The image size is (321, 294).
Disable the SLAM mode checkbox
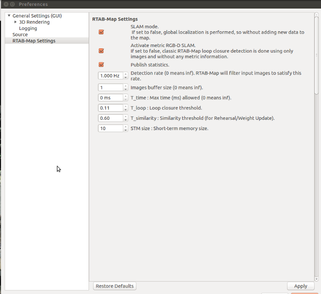[x=101, y=32]
